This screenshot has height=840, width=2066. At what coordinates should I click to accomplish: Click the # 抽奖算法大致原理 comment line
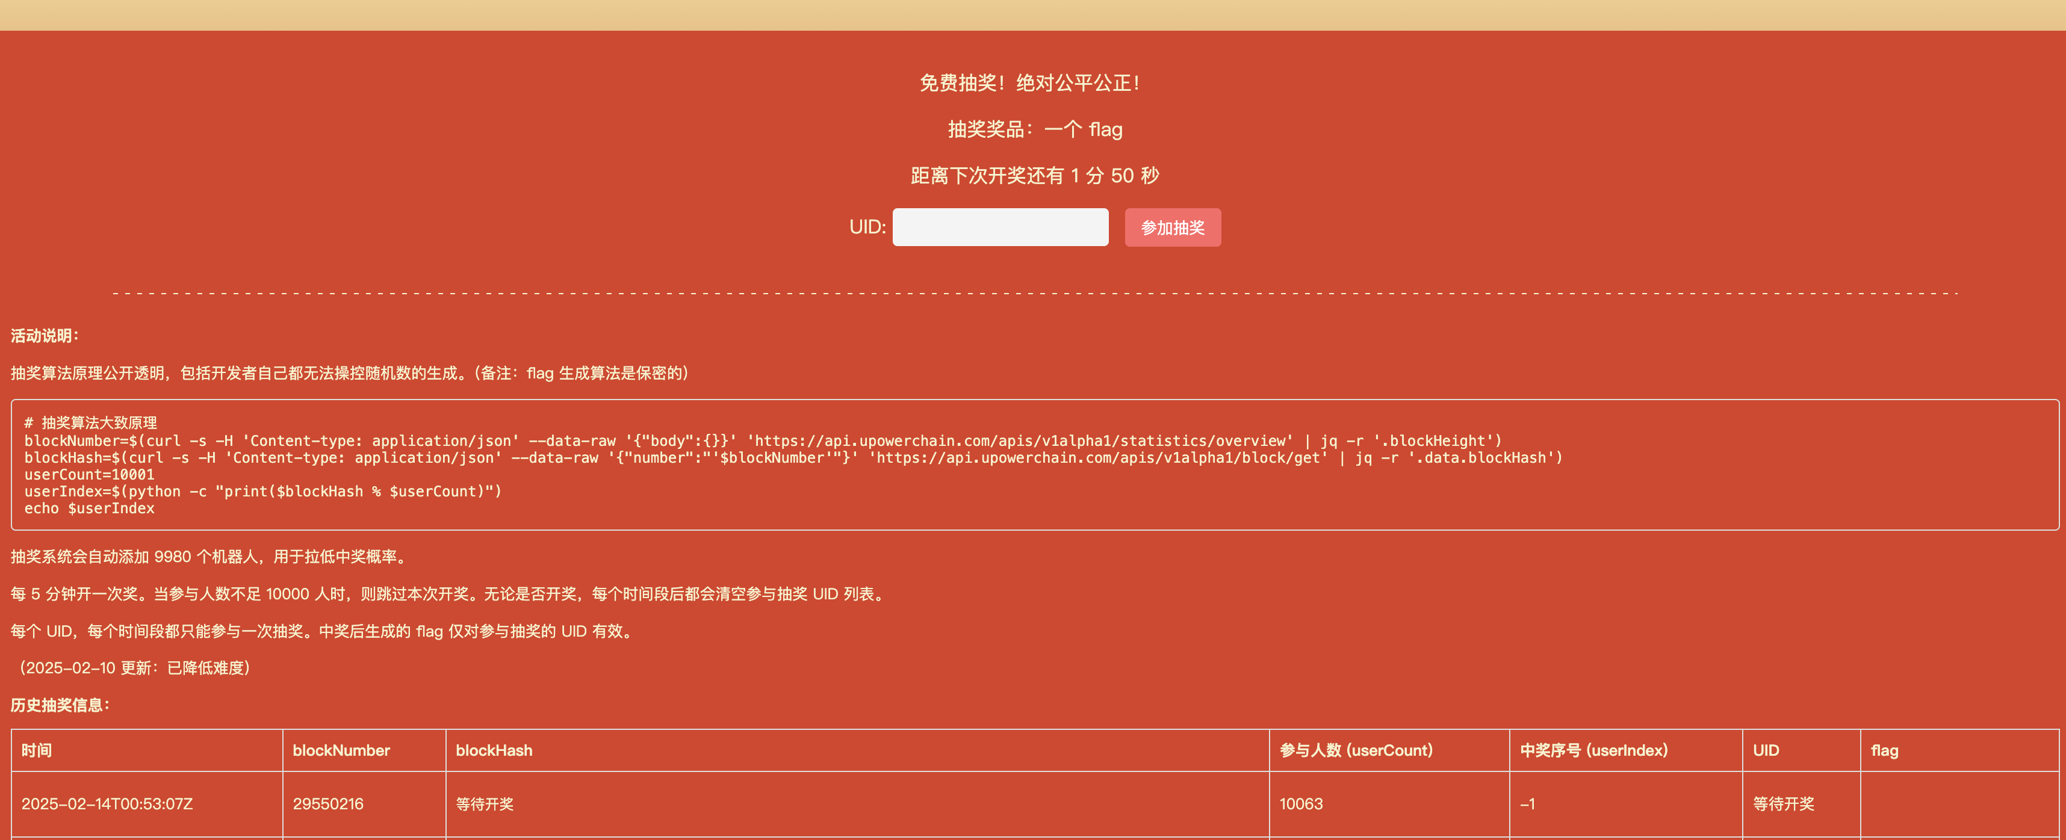91,422
